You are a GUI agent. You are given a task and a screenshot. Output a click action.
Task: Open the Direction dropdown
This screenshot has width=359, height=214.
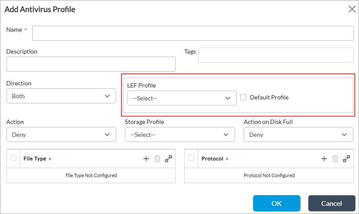[61, 96]
